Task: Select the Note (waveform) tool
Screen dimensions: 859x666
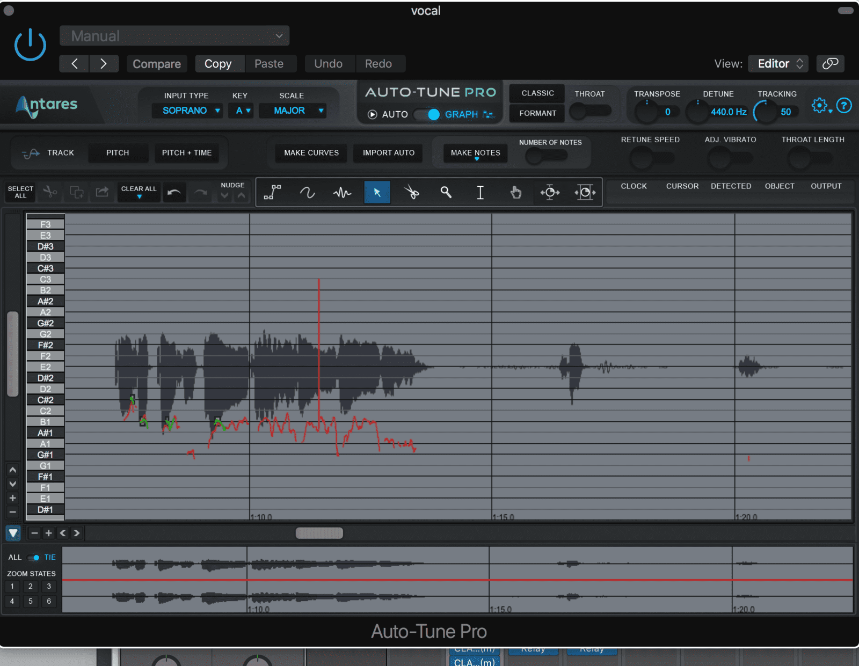Action: point(342,192)
